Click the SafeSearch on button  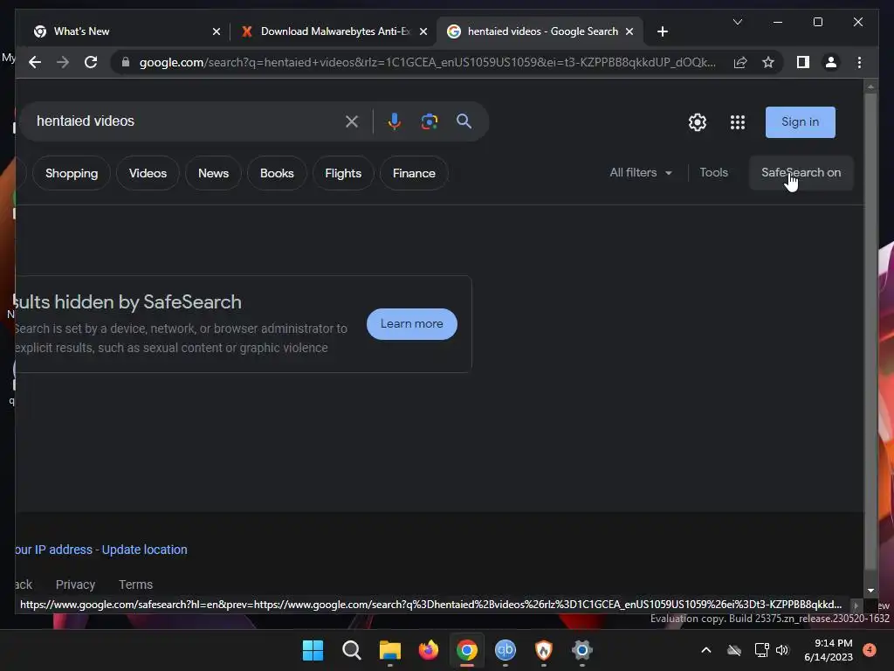tap(801, 172)
